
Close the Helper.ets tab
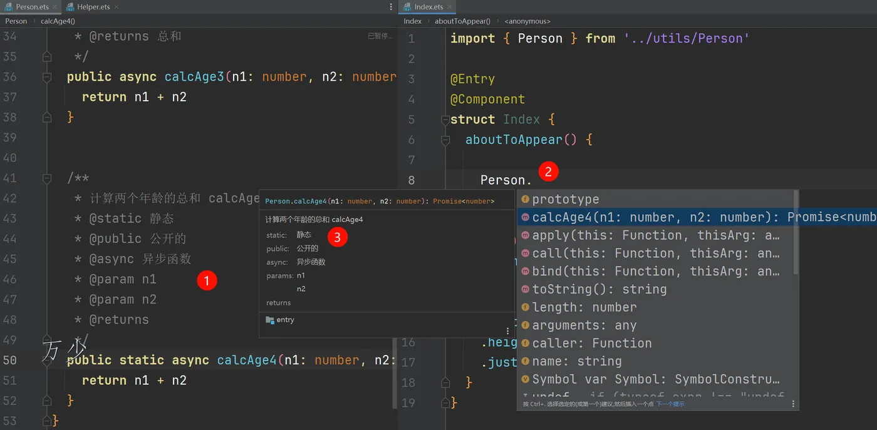tap(117, 7)
